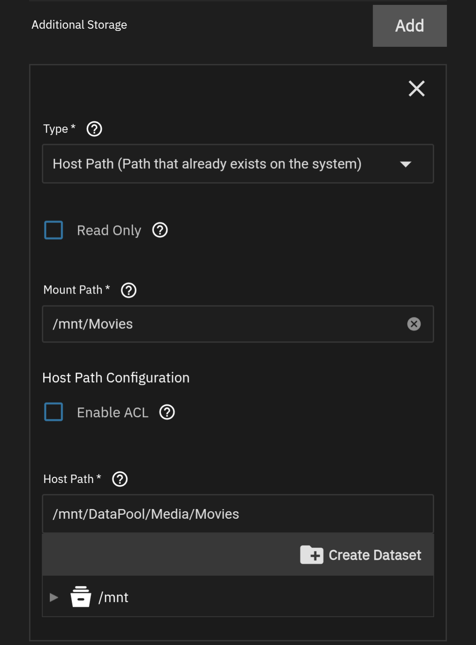Select the /mnt folder in the tree
Screen dimensions: 476x645
point(113,597)
